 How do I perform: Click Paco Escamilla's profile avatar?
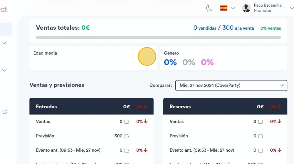[x=246, y=8]
